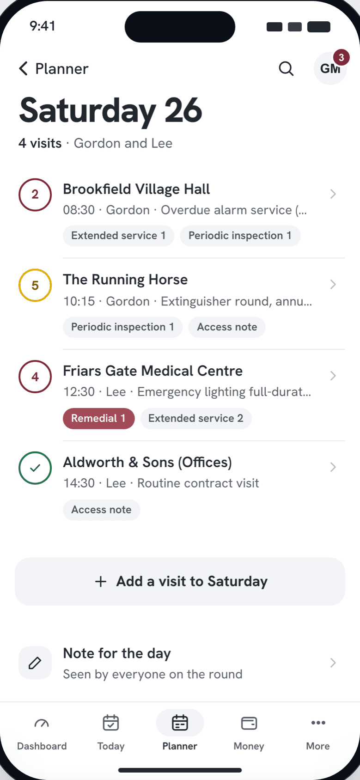The image size is (360, 780).
Task: Go back using the Planner chevron
Action: [23, 68]
